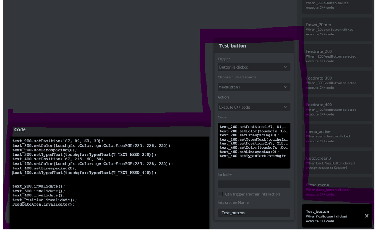Image resolution: width=380 pixels, height=246 pixels.
Task: Click the Test_button panel header
Action: [254, 46]
